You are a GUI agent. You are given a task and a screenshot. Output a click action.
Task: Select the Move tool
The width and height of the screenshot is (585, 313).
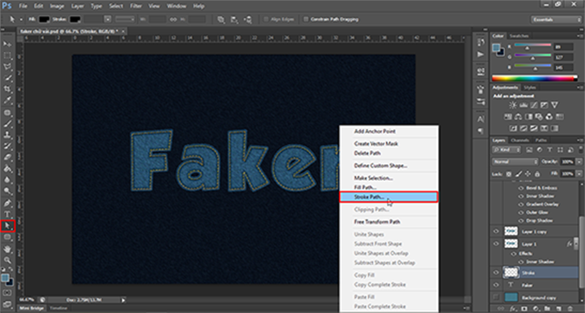pyautogui.click(x=8, y=44)
